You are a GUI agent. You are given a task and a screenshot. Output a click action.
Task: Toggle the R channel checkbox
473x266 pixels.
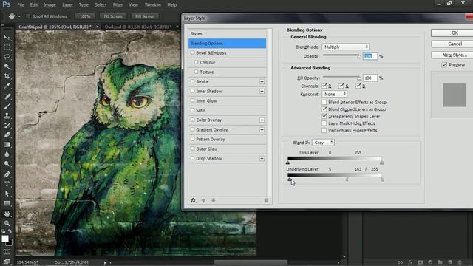pyautogui.click(x=324, y=86)
